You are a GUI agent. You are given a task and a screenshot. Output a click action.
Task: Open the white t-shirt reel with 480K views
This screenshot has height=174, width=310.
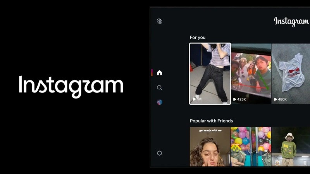click(291, 73)
